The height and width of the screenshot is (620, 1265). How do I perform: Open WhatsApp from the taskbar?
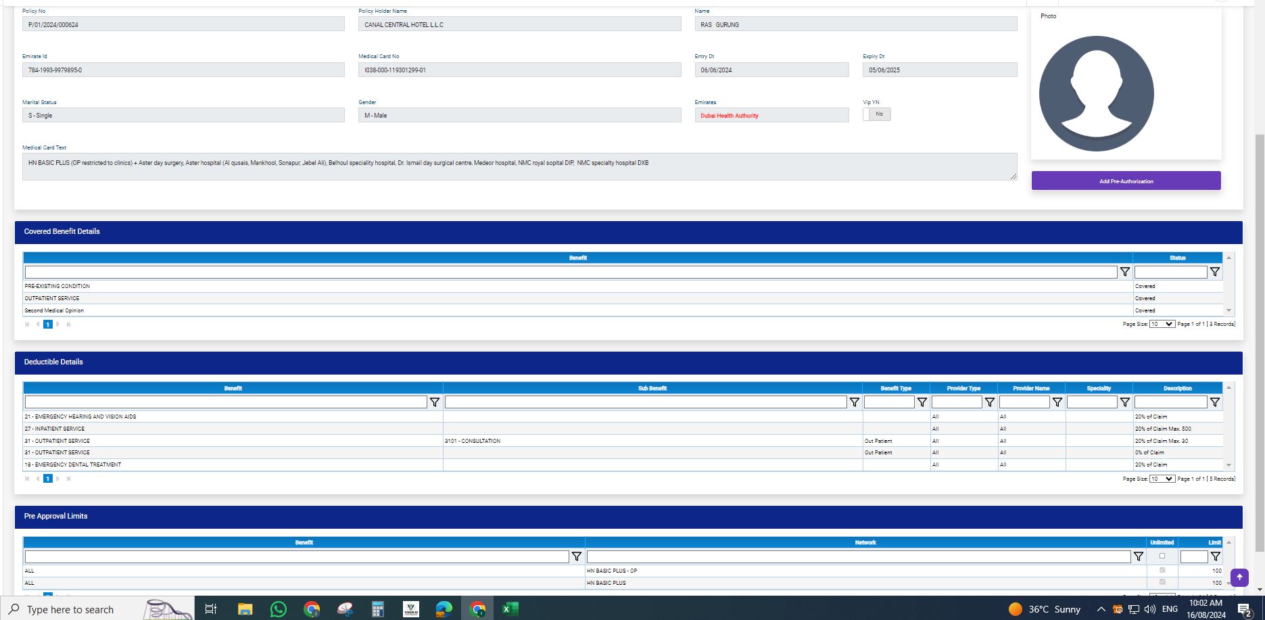[x=278, y=609]
